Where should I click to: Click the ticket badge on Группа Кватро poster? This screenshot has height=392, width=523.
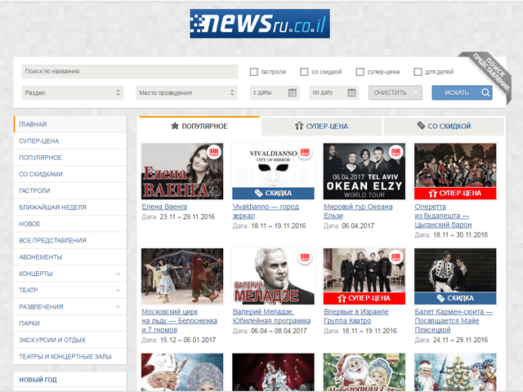[x=396, y=258]
